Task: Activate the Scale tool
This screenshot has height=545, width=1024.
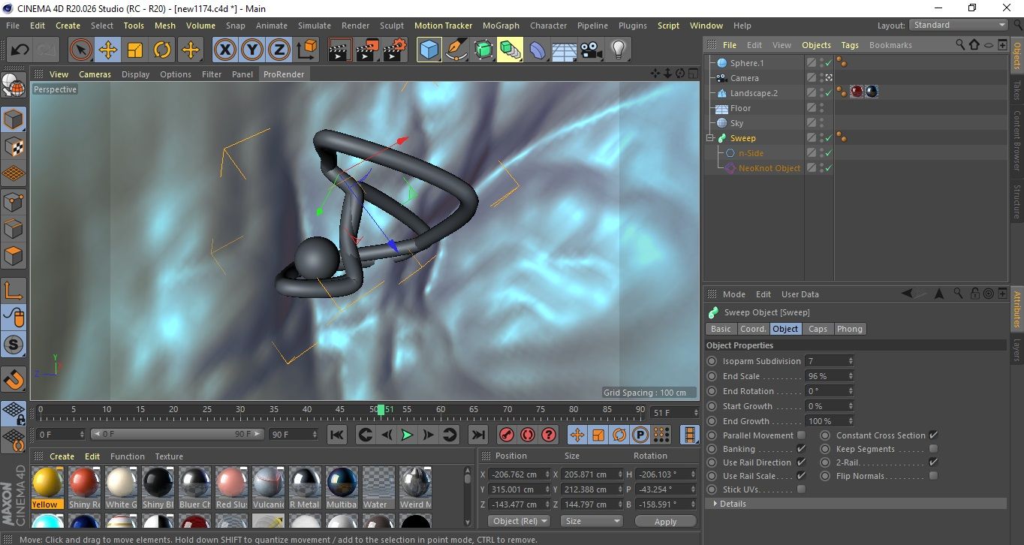Action: coord(135,50)
